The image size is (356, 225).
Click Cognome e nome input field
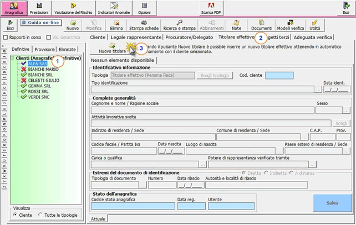(x=202, y=111)
